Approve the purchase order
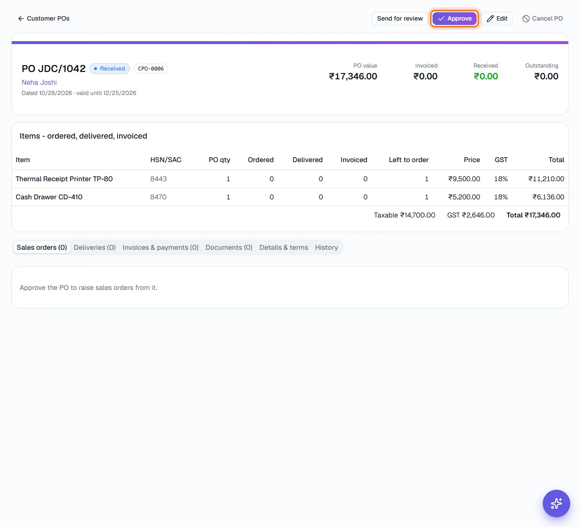 (455, 19)
